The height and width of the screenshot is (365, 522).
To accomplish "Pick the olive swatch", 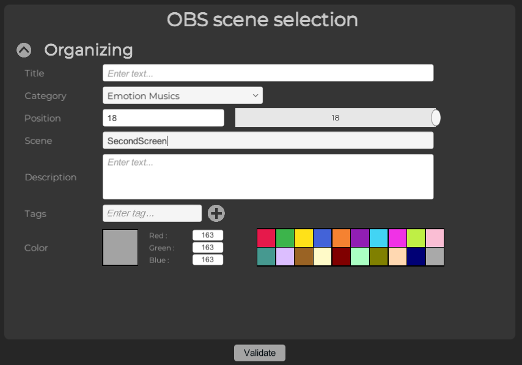I will pos(378,256).
